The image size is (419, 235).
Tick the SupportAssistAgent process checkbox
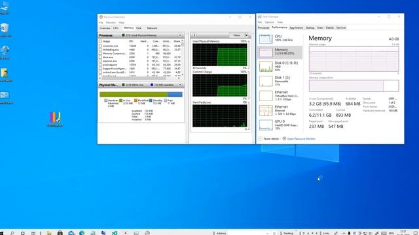100,69
